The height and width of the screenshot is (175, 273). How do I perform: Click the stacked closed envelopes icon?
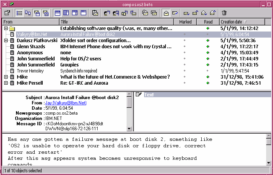[154, 13]
